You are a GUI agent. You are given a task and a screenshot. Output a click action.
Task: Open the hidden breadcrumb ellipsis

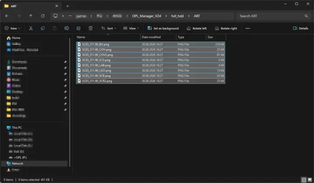(70, 16)
